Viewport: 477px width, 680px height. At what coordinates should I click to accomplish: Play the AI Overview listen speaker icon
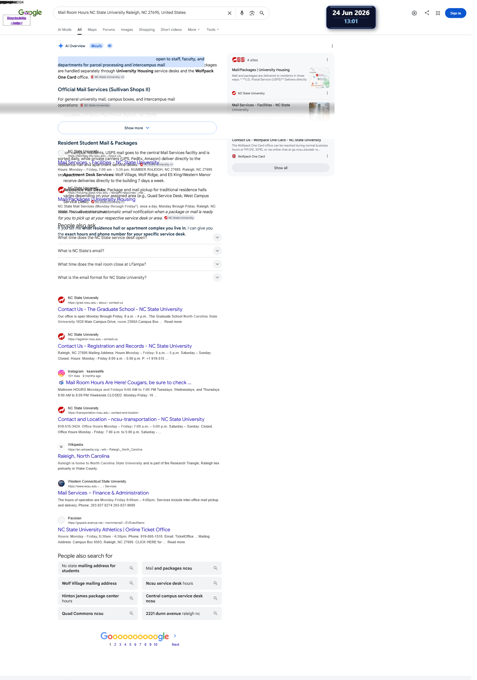(109, 46)
